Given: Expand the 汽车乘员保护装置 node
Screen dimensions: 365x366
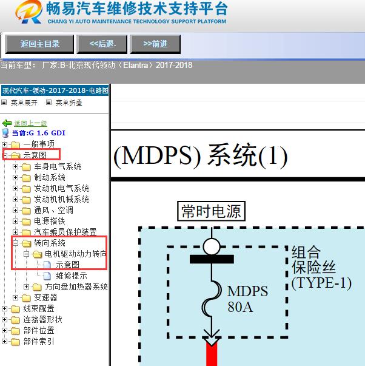Looking at the screenshot, I should pos(15,232).
